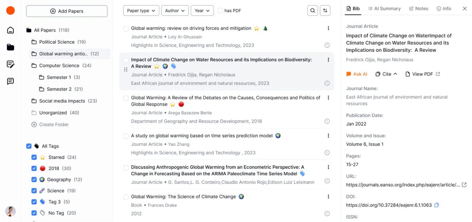The height and width of the screenshot is (222, 472).
Task: Select checkbox for time series prediction paper
Action: click(126, 136)
